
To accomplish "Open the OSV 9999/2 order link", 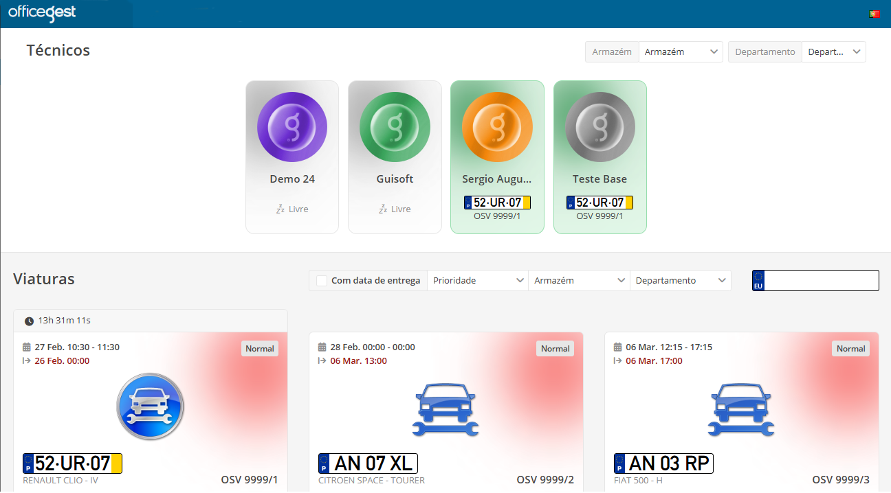I will [544, 479].
